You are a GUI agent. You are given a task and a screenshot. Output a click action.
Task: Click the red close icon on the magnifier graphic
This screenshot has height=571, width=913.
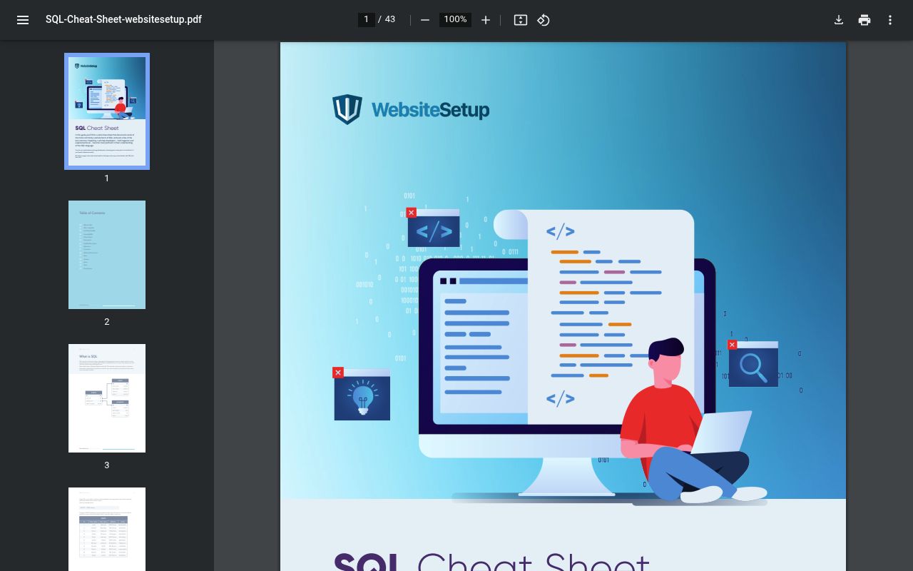[732, 345]
